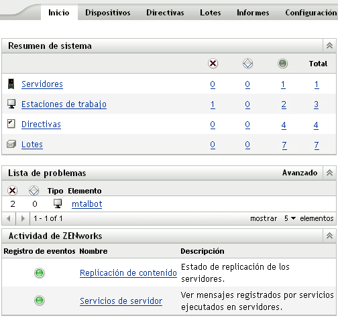Click Lotes row total count 7
The height and width of the screenshot is (318, 338).
coord(317,145)
